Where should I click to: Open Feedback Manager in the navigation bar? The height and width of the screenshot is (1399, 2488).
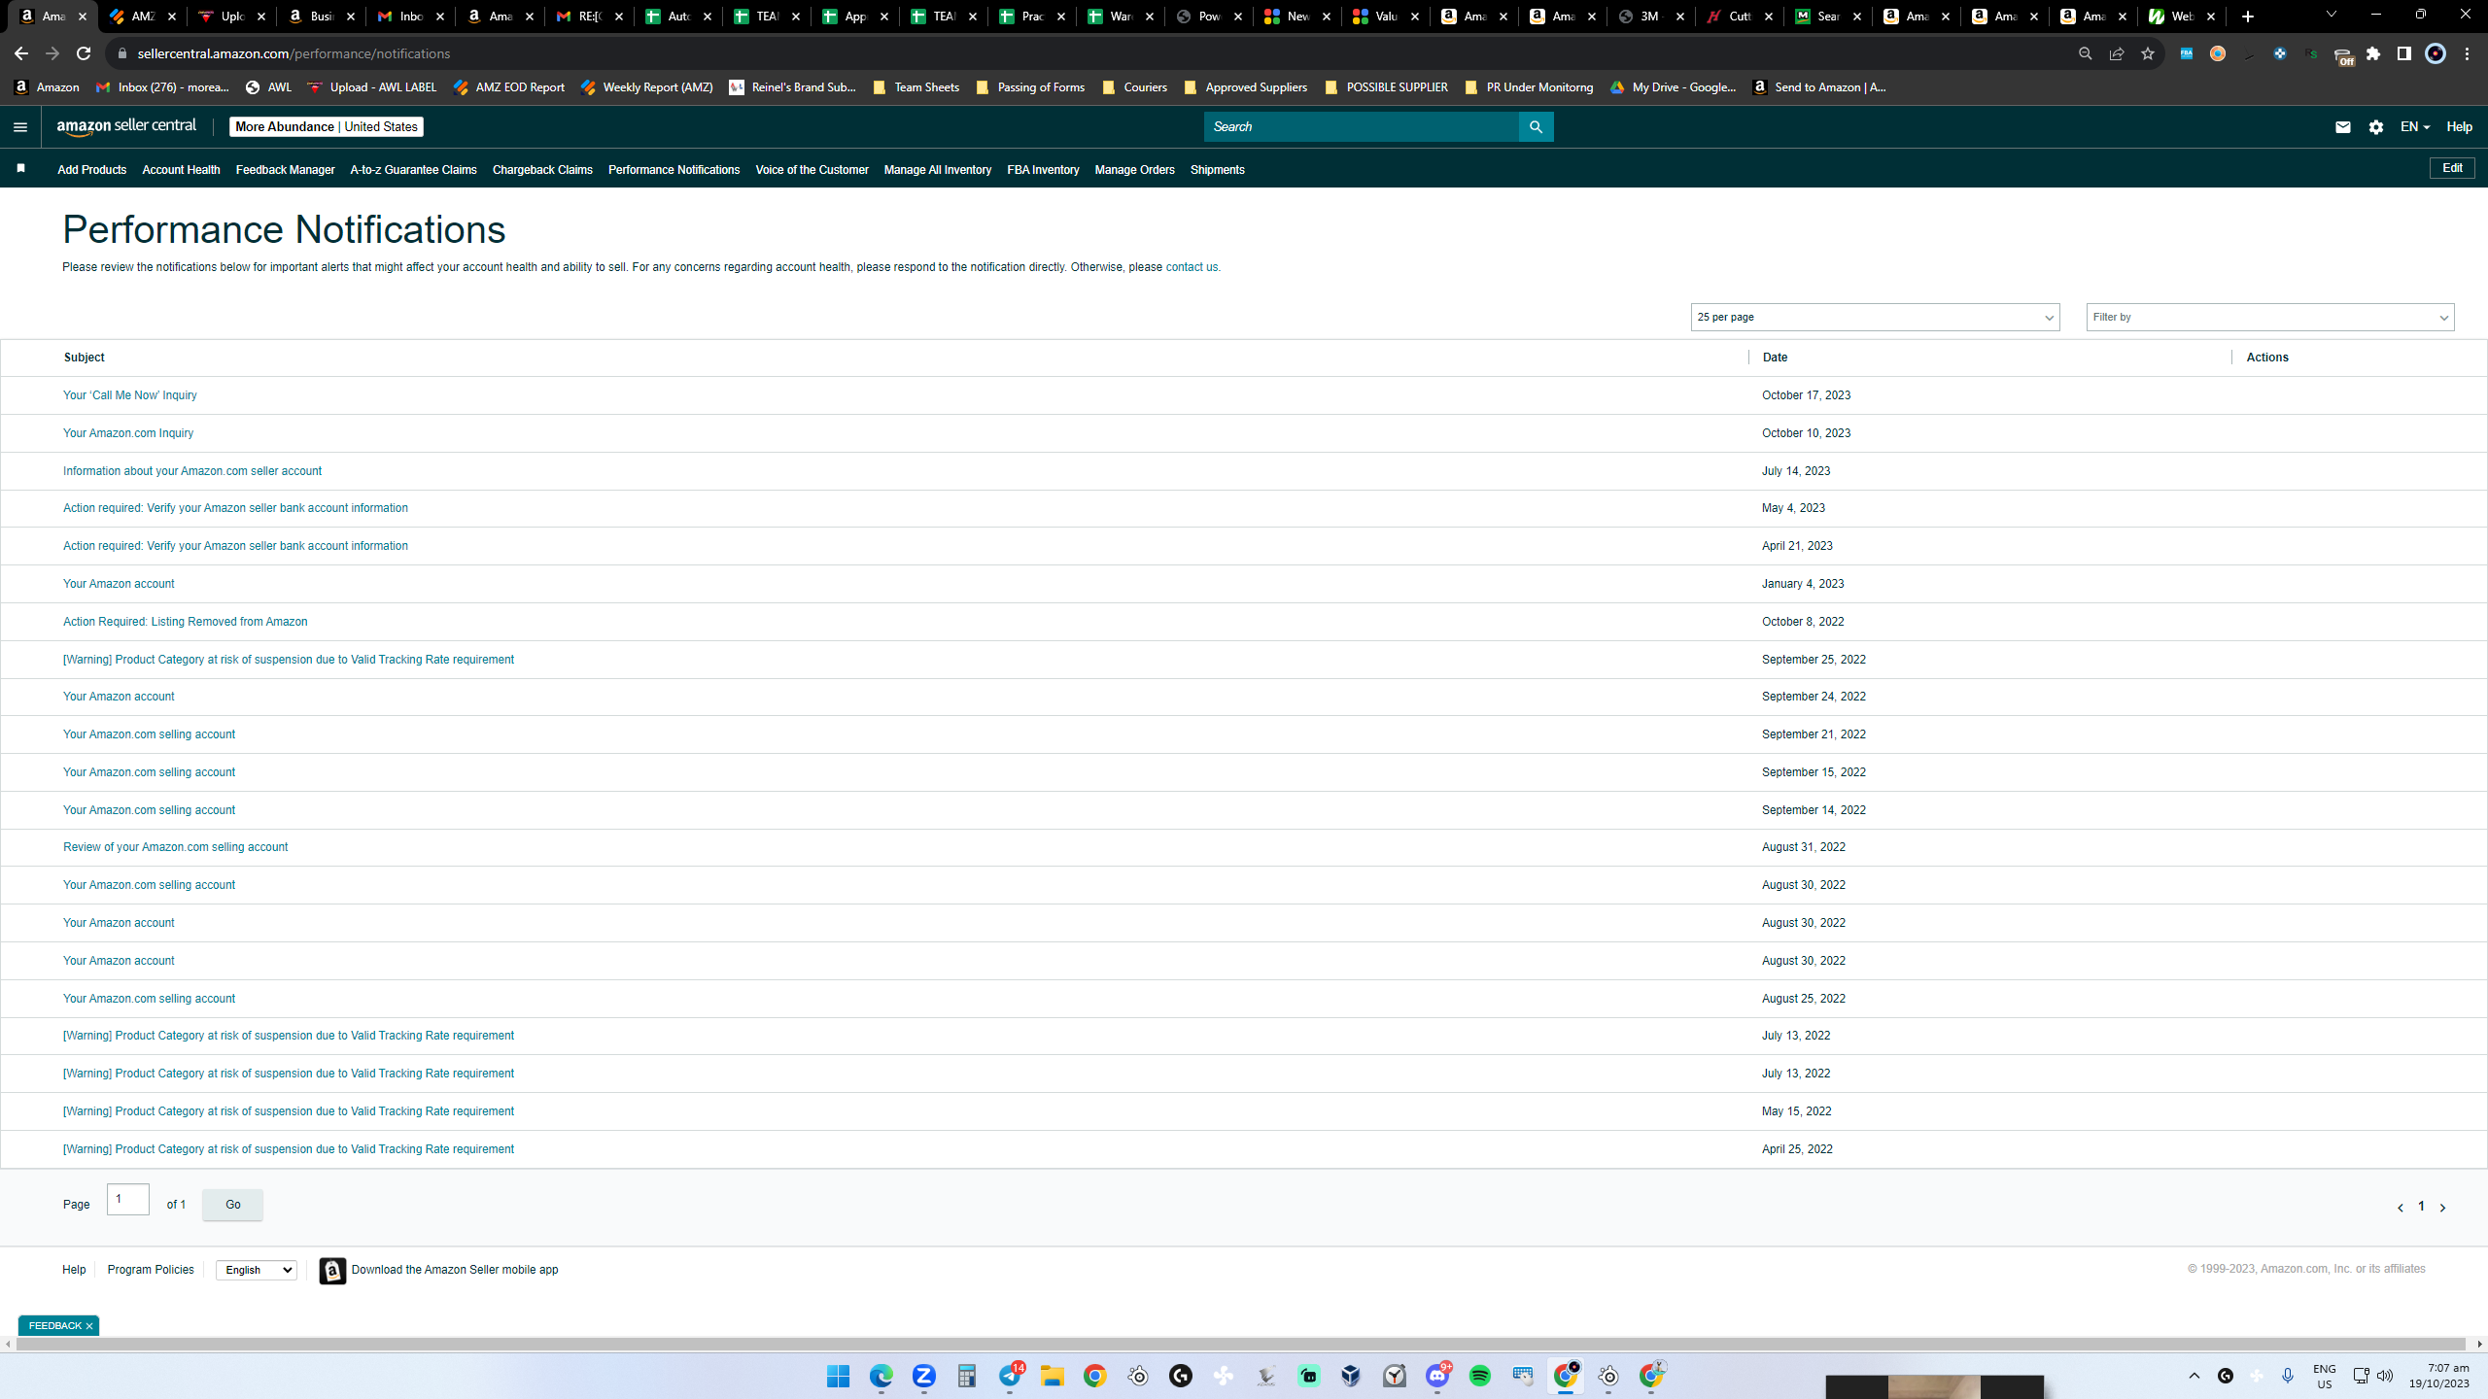285,170
